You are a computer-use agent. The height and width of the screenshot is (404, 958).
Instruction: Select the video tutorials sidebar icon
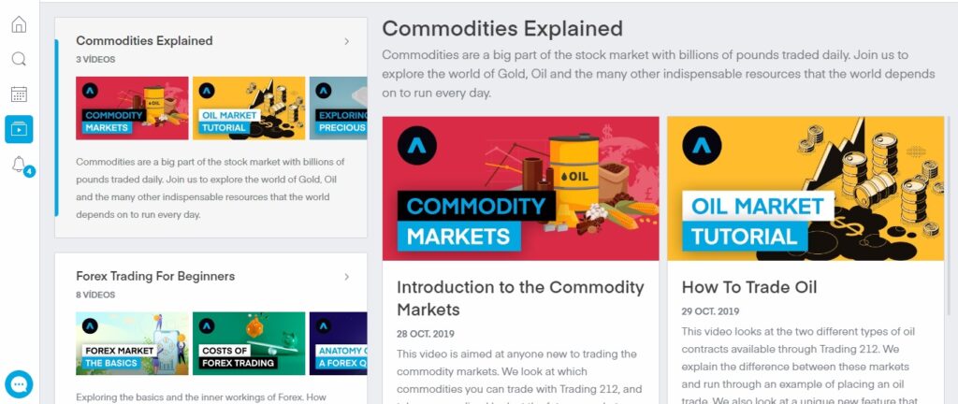tap(19, 129)
